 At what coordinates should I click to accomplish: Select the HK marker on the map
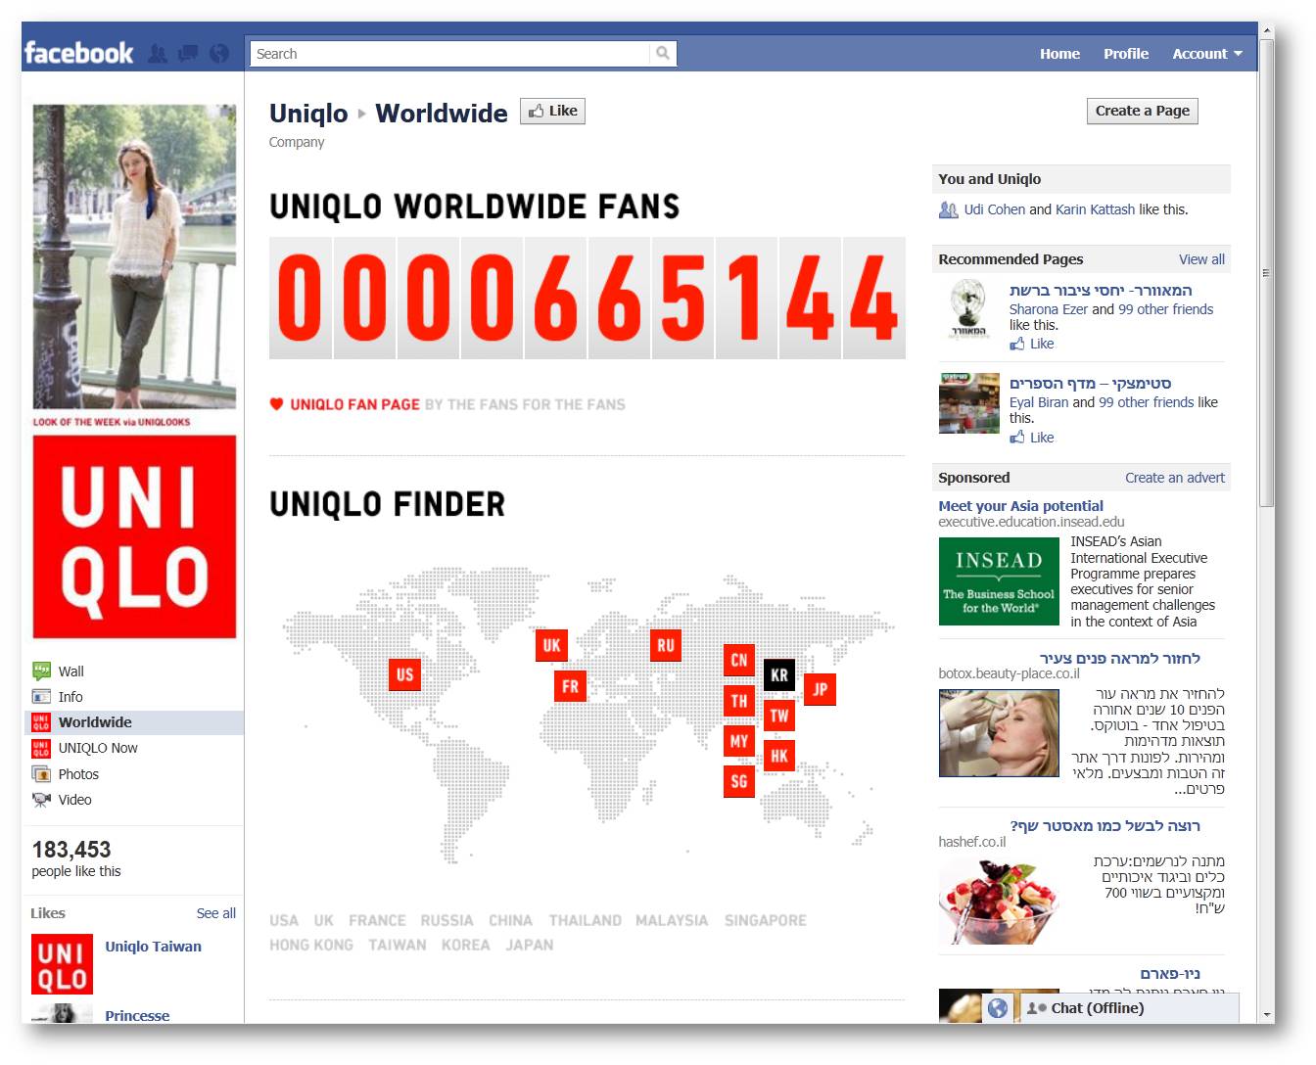(x=779, y=756)
